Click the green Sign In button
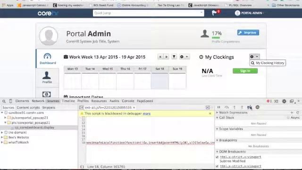 point(245,71)
